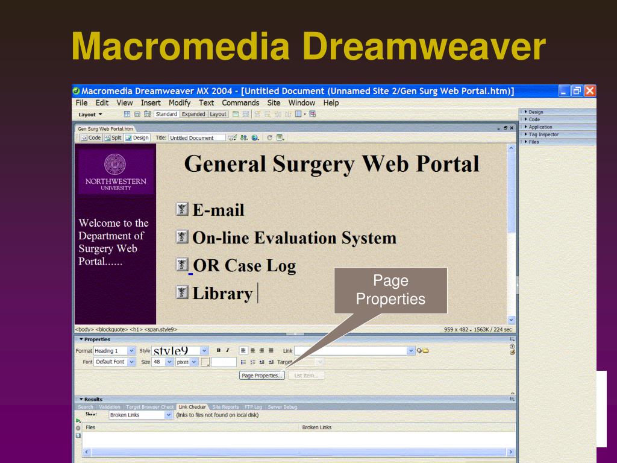Click the Align Right icon
This screenshot has height=463, width=617.
[262, 350]
